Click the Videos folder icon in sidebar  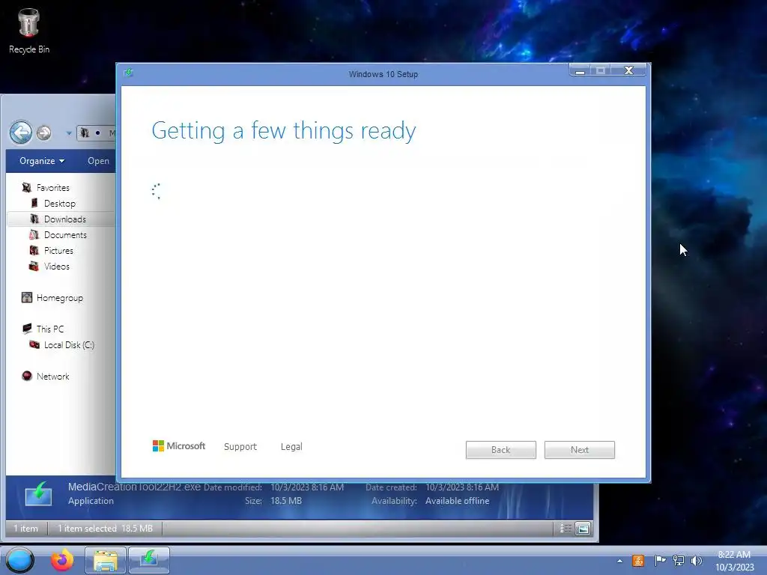34,266
